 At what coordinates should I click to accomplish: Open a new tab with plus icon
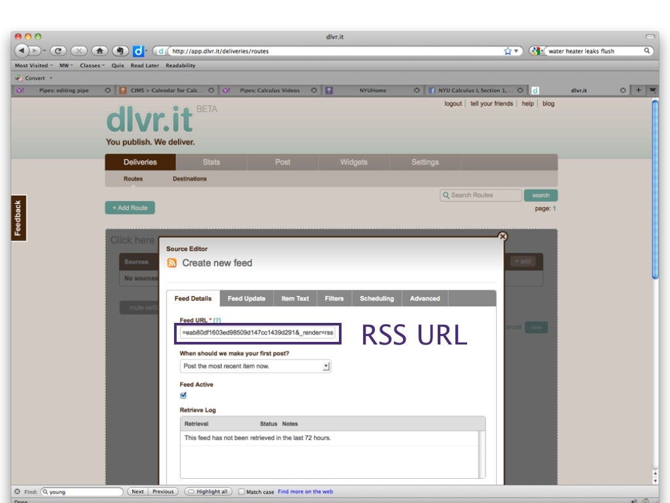point(639,90)
